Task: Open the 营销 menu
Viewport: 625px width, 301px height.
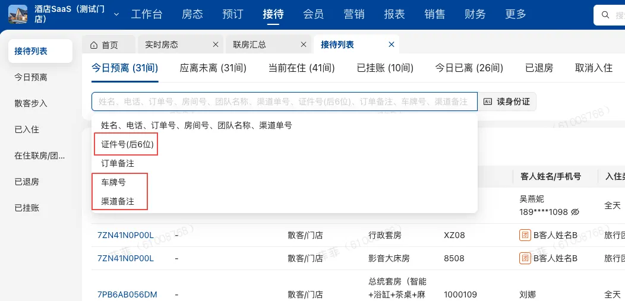Action: 354,14
